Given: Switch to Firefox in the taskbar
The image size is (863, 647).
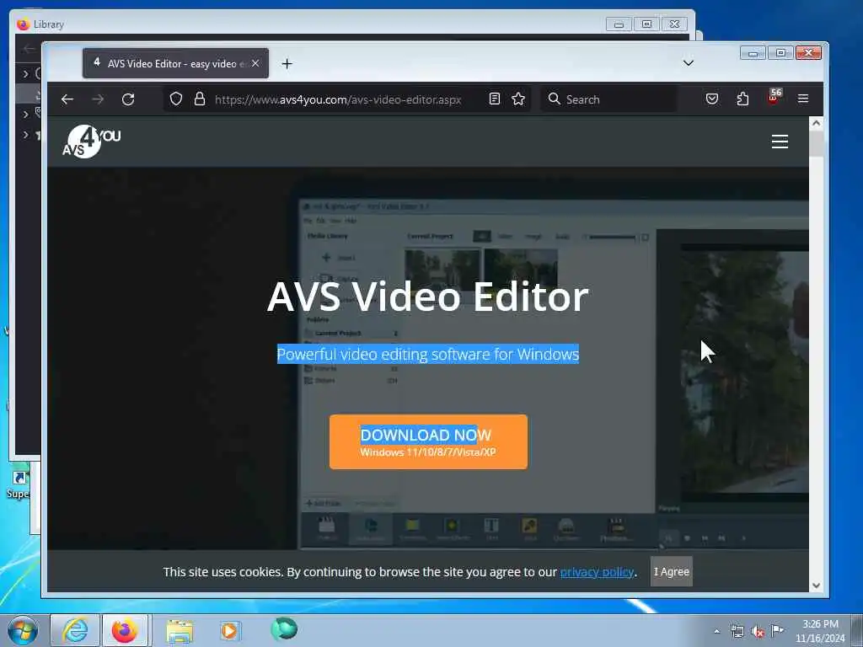Looking at the screenshot, I should click(125, 630).
